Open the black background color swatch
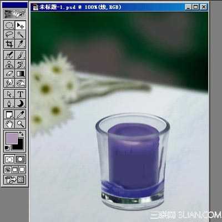 pyautogui.click(x=21, y=146)
